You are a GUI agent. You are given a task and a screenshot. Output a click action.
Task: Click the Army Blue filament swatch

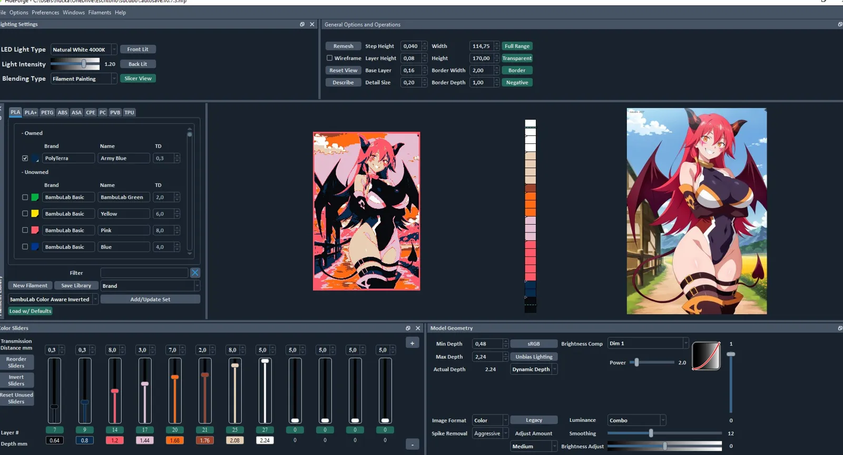(x=35, y=158)
